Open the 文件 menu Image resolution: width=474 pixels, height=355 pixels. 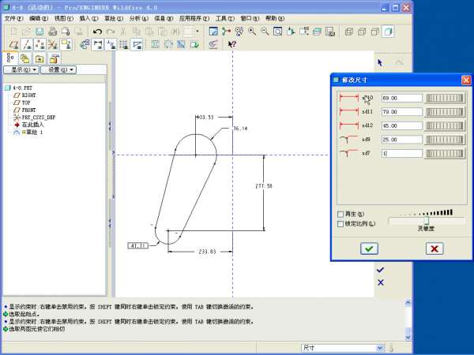pos(14,18)
